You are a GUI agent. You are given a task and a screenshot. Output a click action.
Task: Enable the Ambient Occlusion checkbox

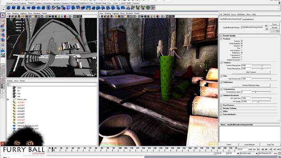tap(242, 60)
